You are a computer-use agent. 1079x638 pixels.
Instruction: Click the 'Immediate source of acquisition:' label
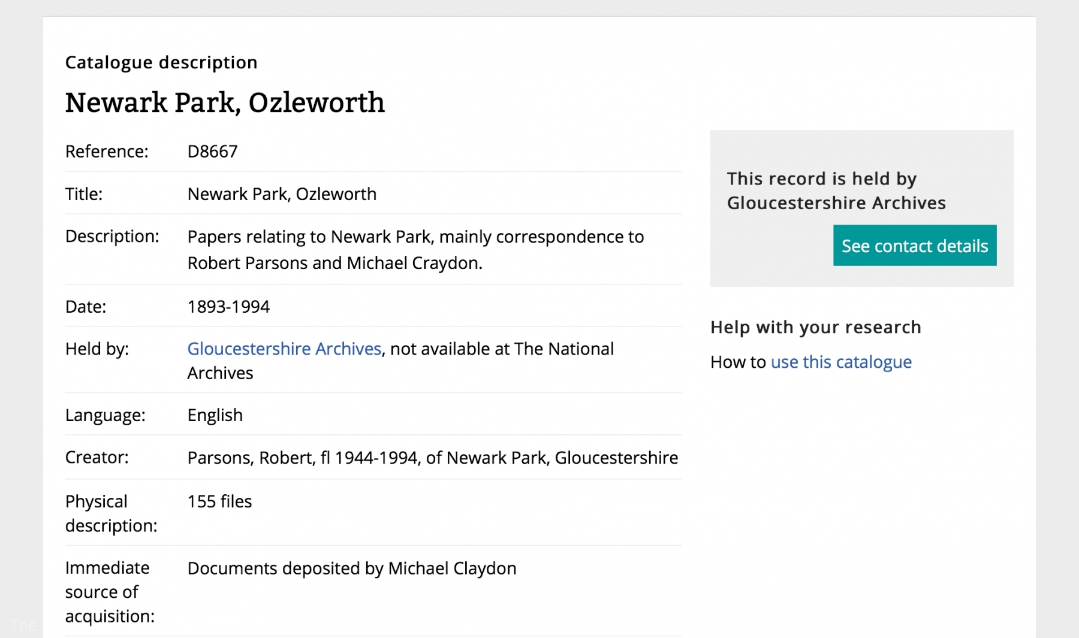(110, 592)
